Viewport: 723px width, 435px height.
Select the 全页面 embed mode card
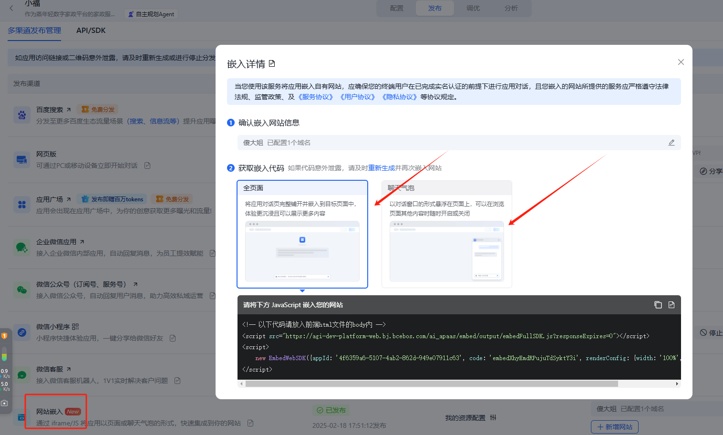click(x=302, y=234)
